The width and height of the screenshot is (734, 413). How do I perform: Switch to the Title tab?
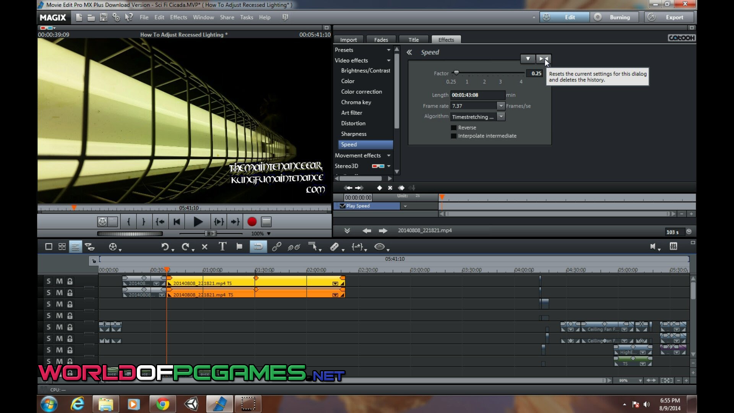tap(414, 40)
